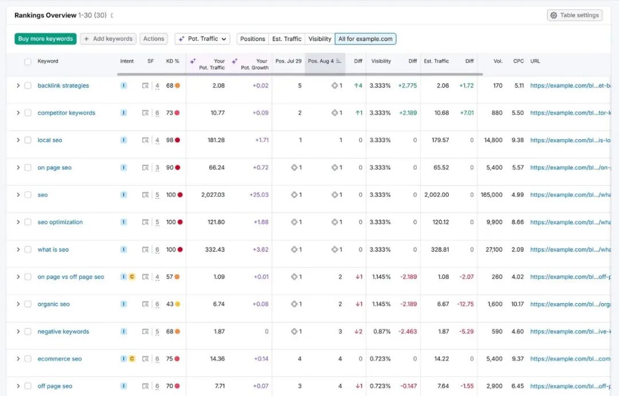
Task: Expand the competitor keywords row
Action: pyautogui.click(x=18, y=113)
